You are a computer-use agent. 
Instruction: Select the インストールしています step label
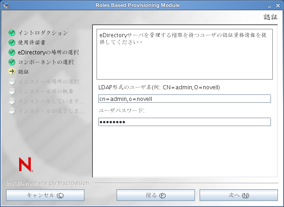click(51, 101)
